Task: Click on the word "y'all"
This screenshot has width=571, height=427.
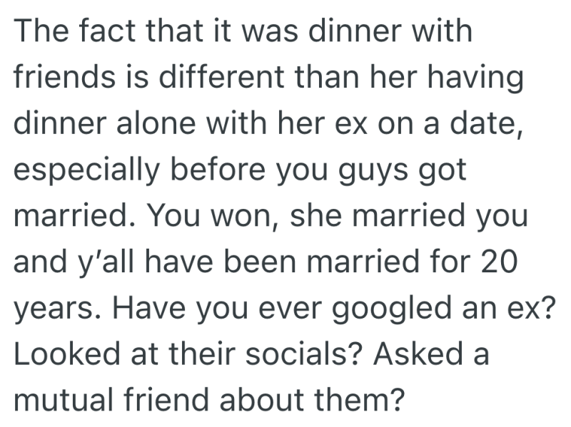Action: tap(101, 262)
